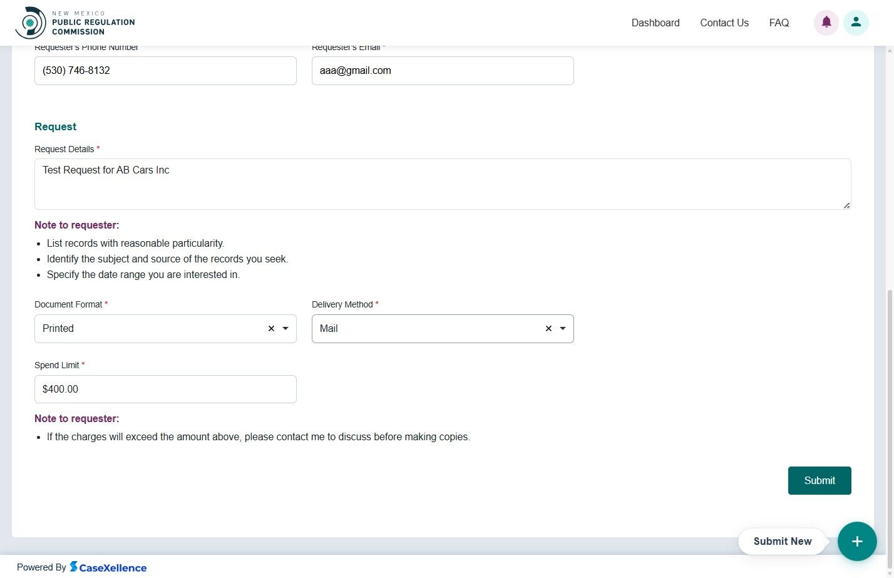This screenshot has height=578, width=894.
Task: Open the Contact Us page
Action: [724, 23]
